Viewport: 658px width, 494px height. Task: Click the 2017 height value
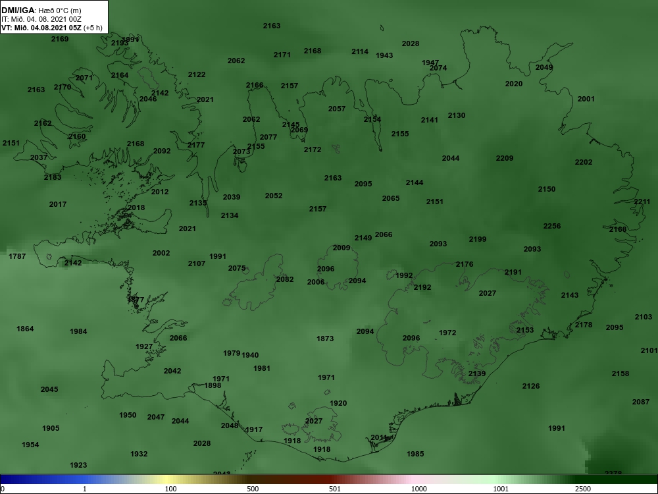click(58, 205)
